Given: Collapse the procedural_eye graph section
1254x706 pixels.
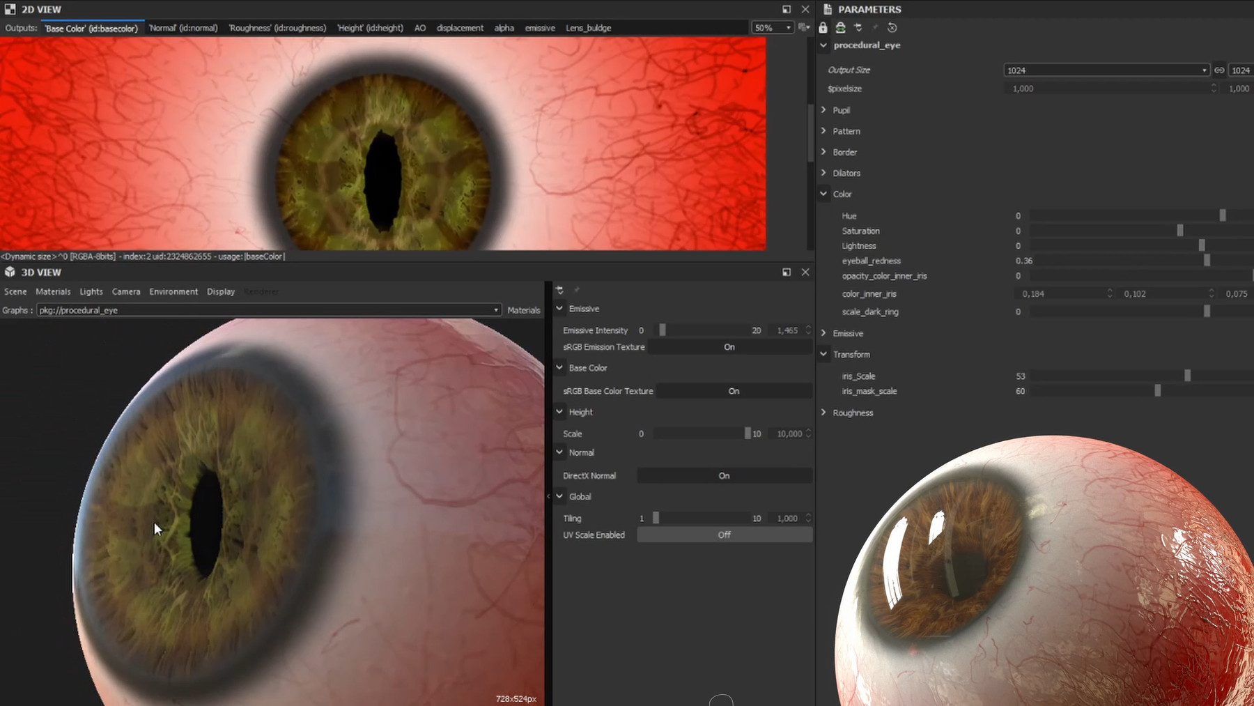Looking at the screenshot, I should click(x=823, y=45).
